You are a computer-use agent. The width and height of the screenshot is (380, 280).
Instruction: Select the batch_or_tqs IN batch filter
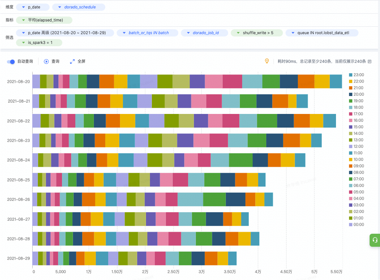pos(147,33)
